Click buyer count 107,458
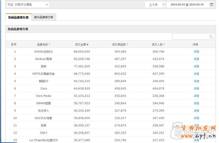 158,118
